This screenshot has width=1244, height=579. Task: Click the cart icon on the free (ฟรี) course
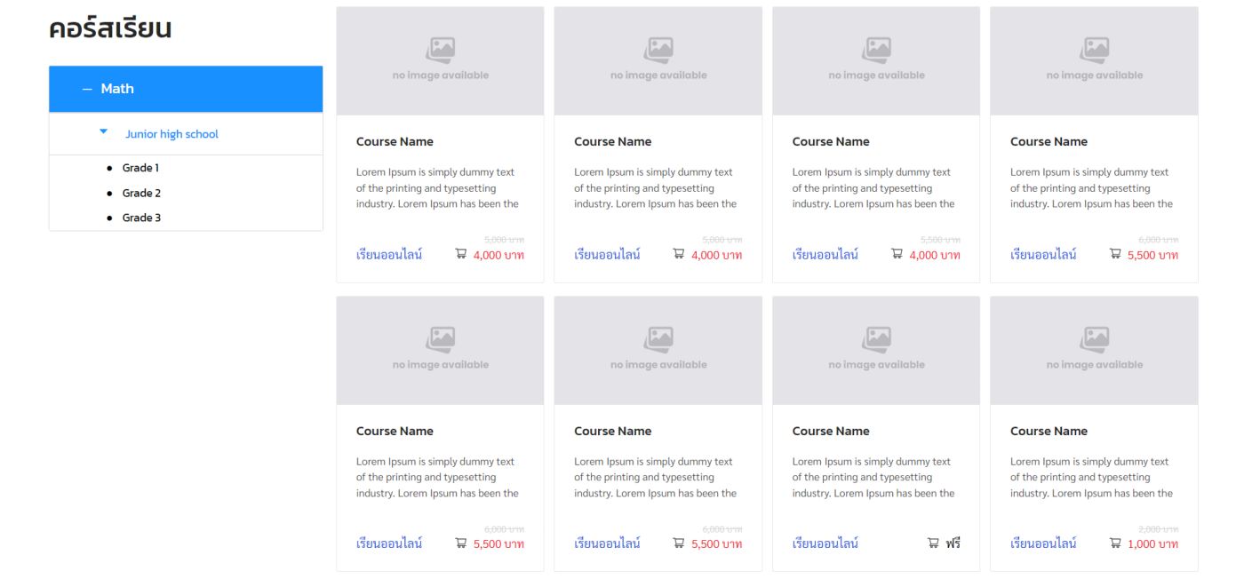click(x=933, y=543)
